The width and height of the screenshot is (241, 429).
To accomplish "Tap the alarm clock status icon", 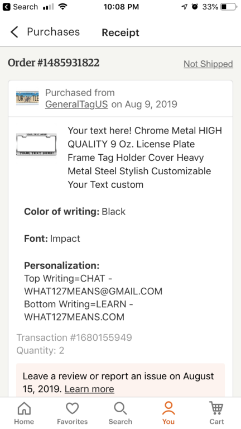I will click(x=195, y=7).
